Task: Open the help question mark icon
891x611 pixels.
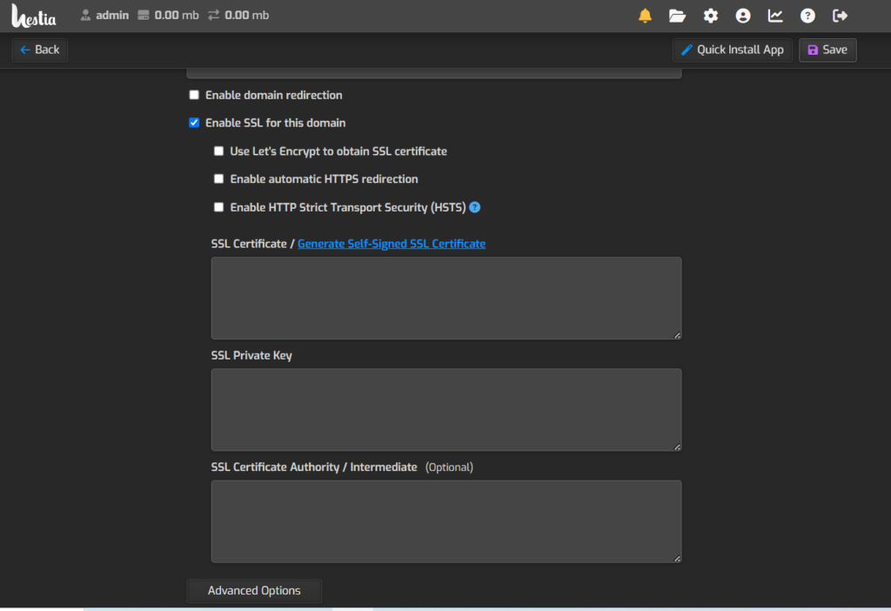Action: (807, 16)
